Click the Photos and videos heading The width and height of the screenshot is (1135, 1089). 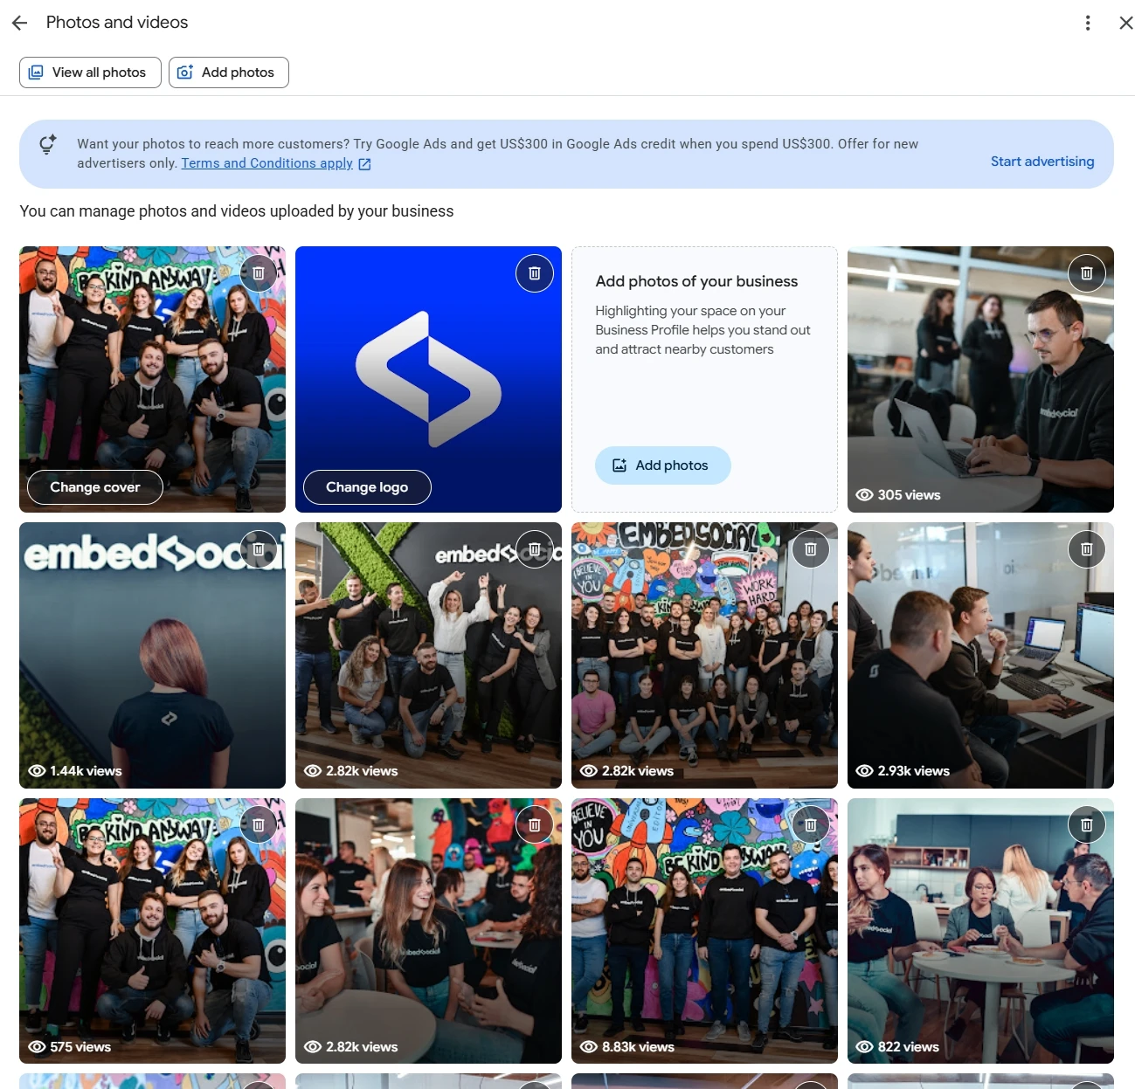click(117, 23)
